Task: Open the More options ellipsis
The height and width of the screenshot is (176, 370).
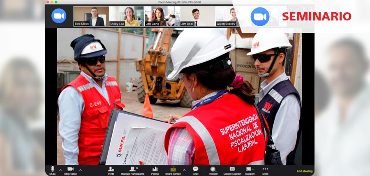Action: 265,169
